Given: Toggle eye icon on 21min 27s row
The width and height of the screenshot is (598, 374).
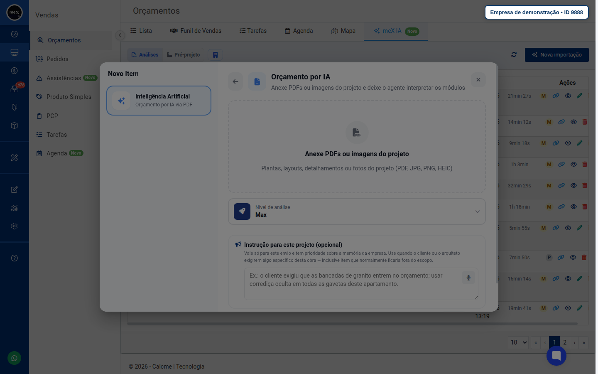Looking at the screenshot, I should point(568,96).
